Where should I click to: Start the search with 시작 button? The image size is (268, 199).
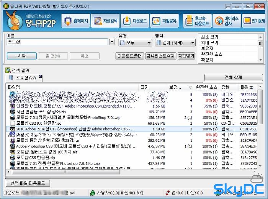click(x=22, y=56)
